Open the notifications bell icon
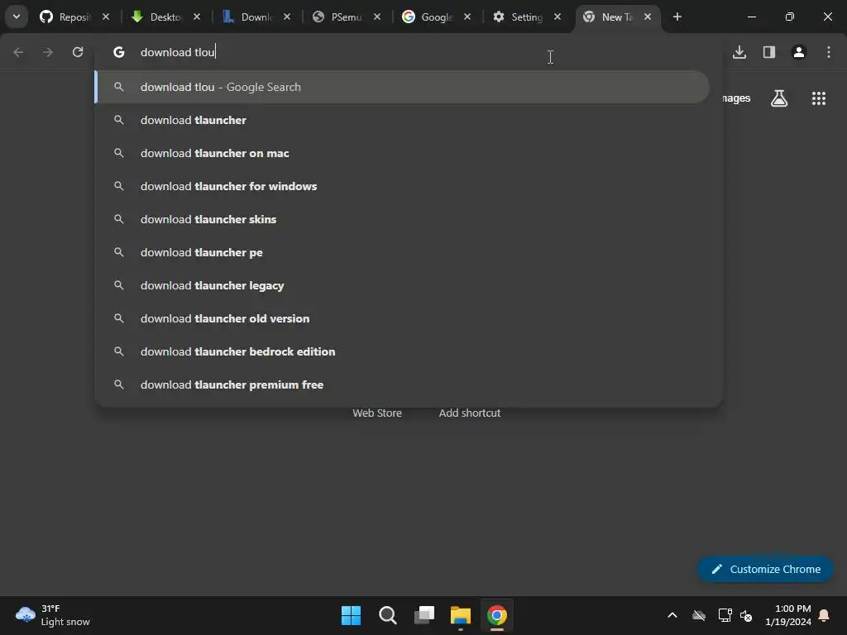Image resolution: width=847 pixels, height=635 pixels. click(825, 615)
